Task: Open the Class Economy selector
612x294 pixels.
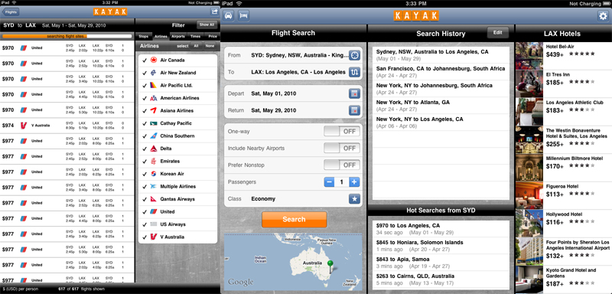Action: [x=293, y=199]
